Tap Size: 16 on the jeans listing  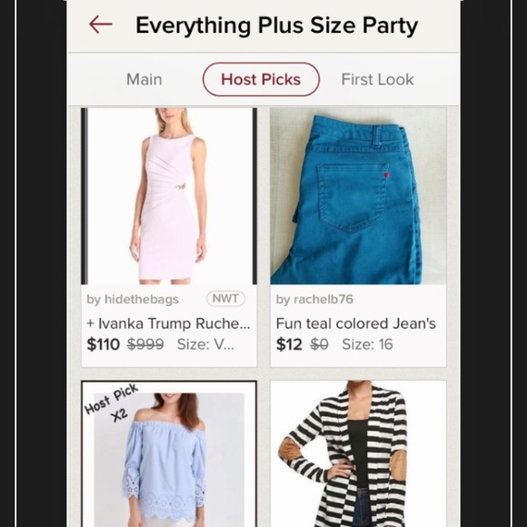367,344
